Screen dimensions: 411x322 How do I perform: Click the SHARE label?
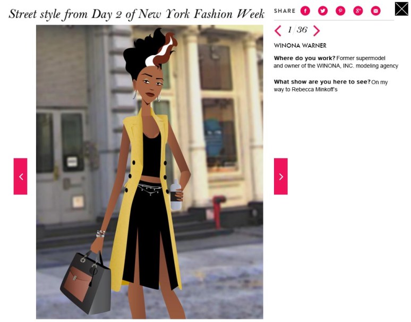pyautogui.click(x=285, y=11)
